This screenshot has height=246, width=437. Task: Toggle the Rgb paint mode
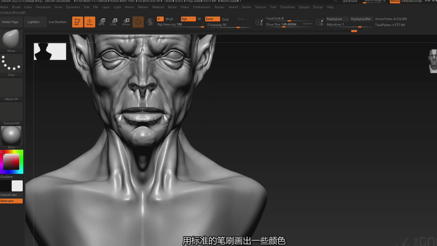point(188,19)
